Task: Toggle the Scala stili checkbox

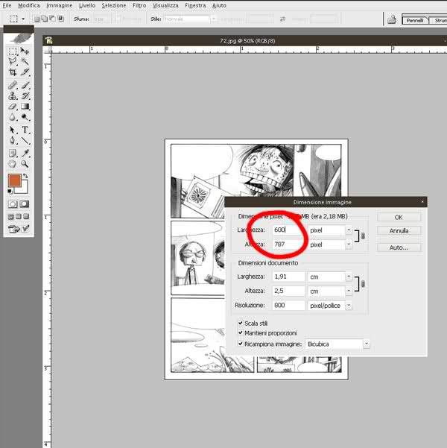Action: pyautogui.click(x=241, y=323)
